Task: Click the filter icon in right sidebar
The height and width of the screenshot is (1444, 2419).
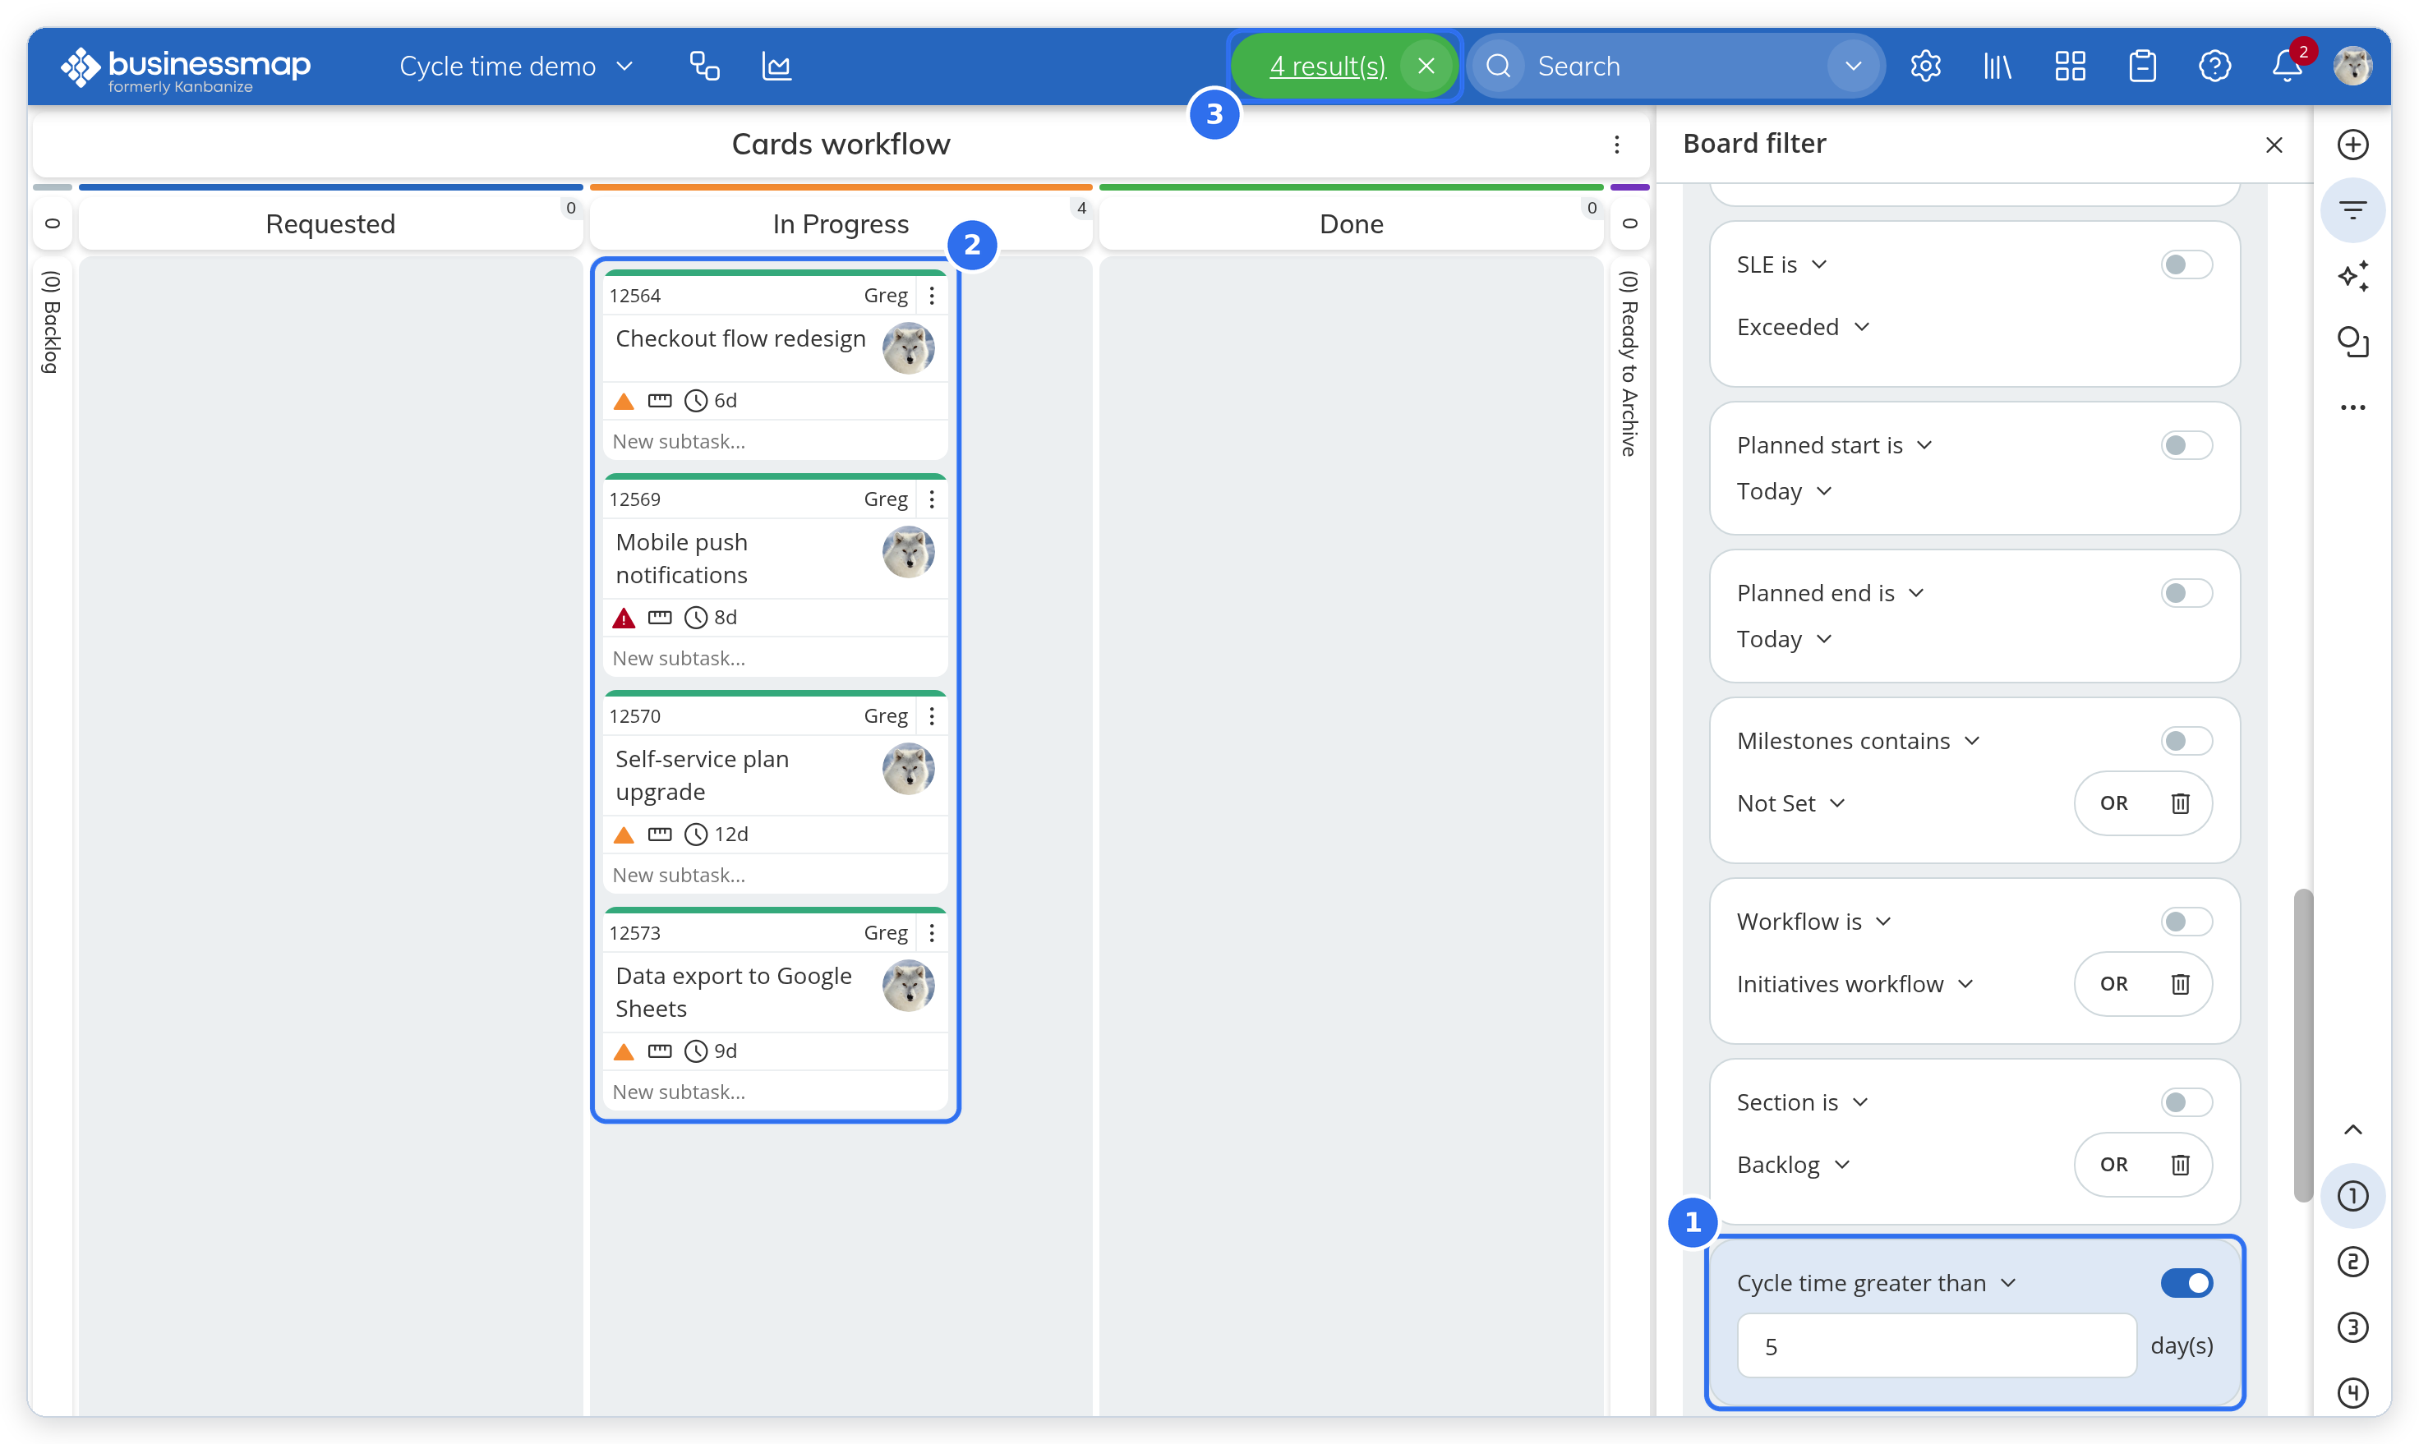Action: pos(2352,210)
